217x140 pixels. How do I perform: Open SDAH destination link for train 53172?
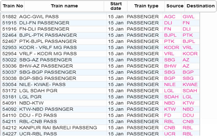(x=190, y=91)
